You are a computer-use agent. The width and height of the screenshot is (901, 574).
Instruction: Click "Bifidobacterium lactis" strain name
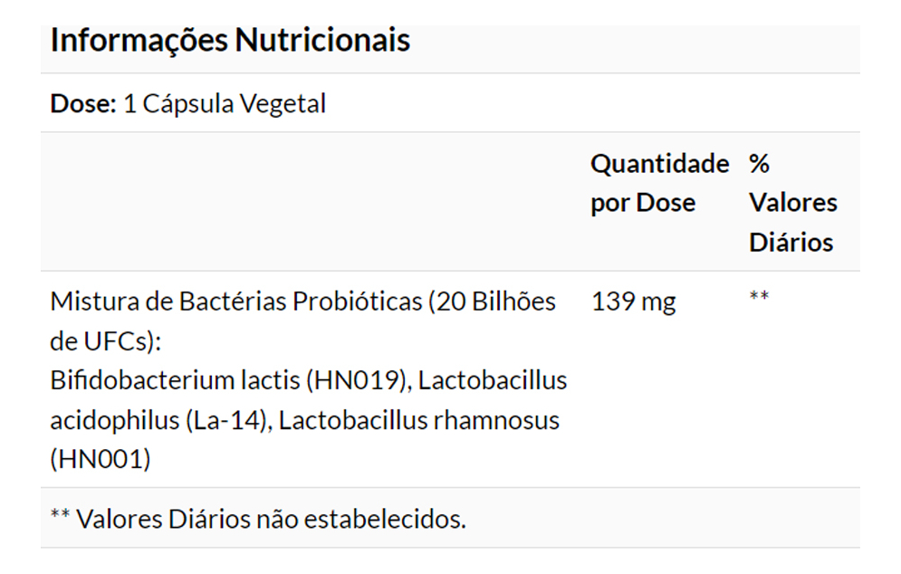(x=175, y=380)
